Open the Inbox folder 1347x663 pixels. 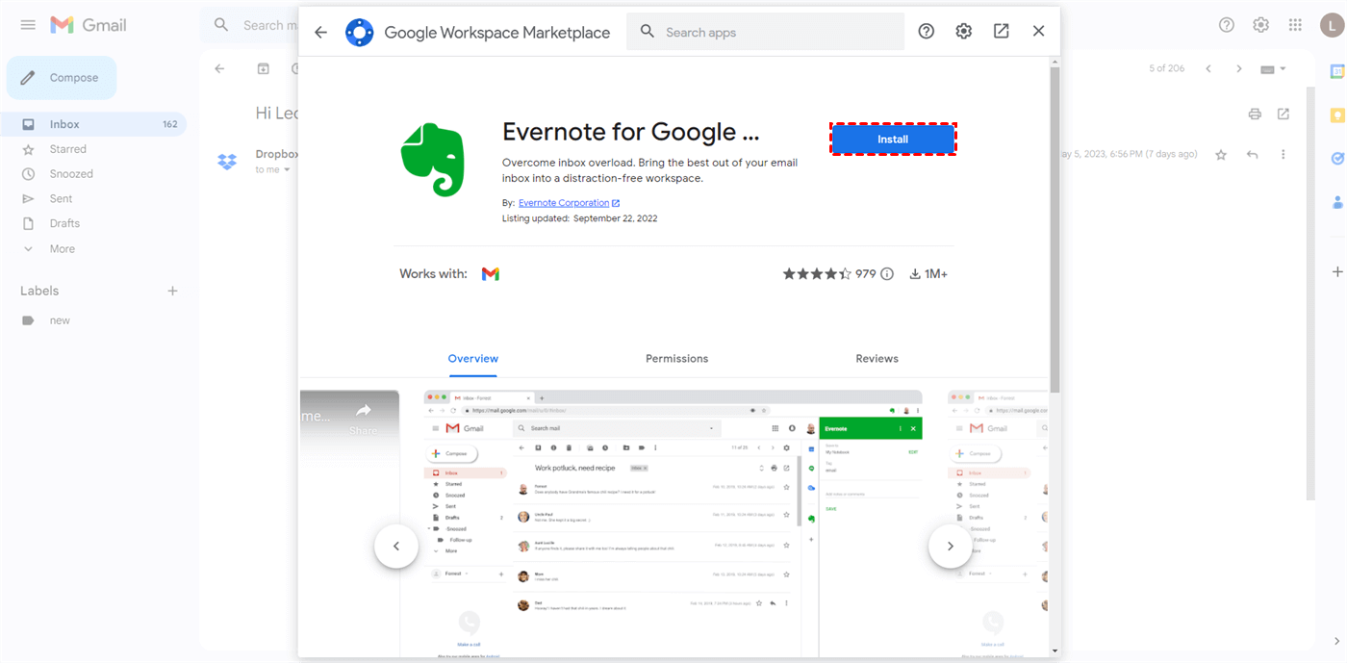93,124
